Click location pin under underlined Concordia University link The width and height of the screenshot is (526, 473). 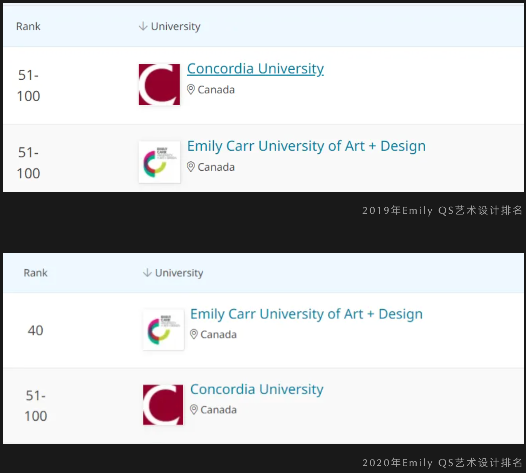pyautogui.click(x=191, y=90)
